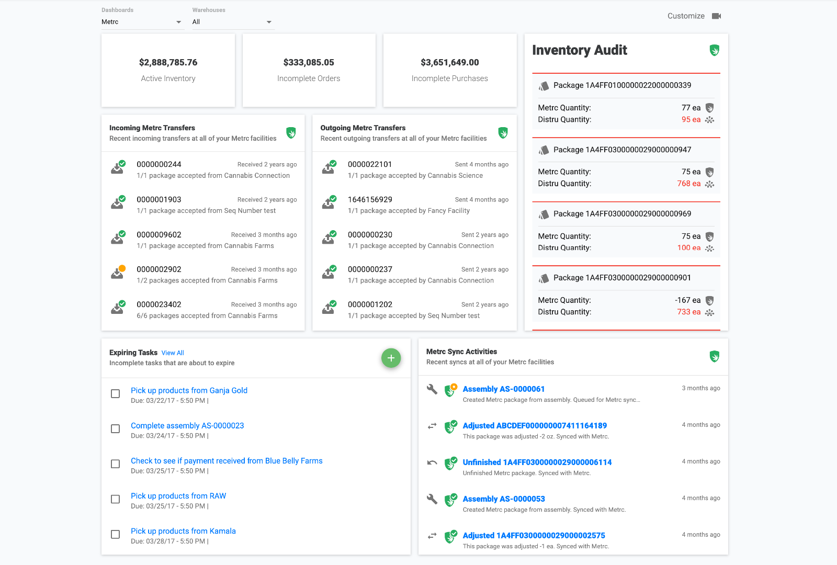Open View All expiring tasks link
This screenshot has height=565, width=837.
point(173,353)
